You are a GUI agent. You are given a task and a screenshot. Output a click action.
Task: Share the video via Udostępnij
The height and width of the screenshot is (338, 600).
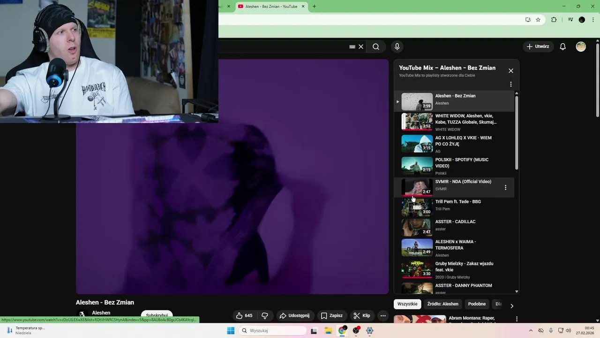tap(294, 315)
